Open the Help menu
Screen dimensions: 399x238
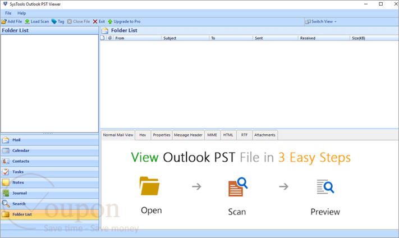[22, 13]
